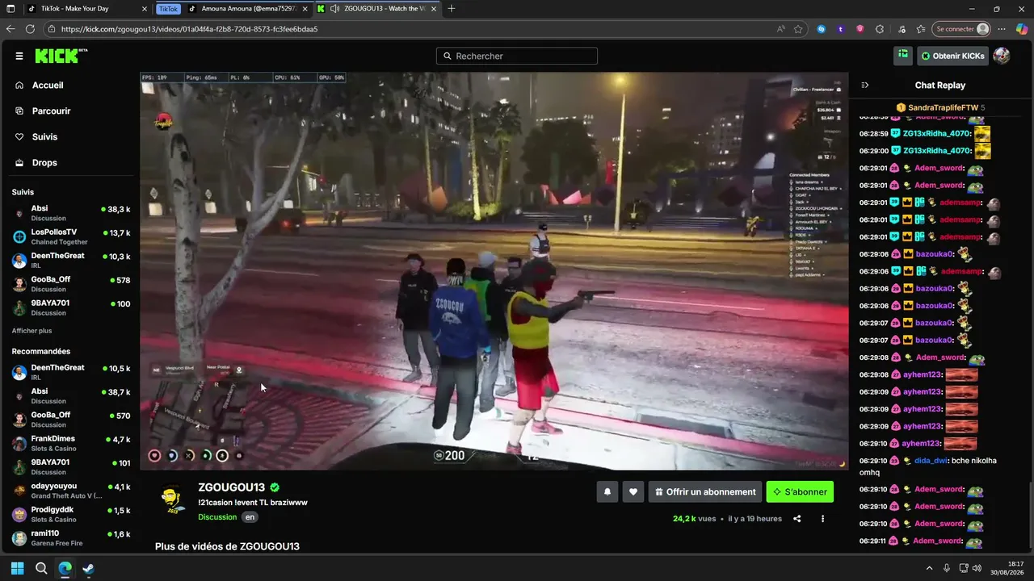Click Se connecter in the browser toolbar
This screenshot has width=1034, height=581.
click(961, 29)
